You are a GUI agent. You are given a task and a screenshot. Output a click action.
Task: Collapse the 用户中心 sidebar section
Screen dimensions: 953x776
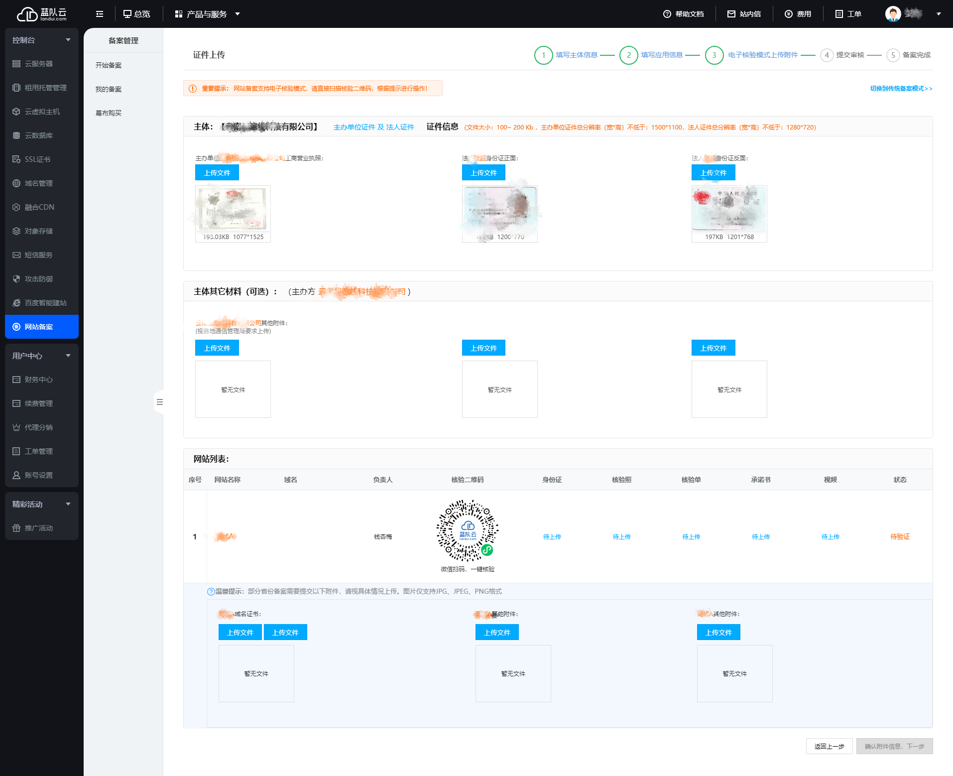pyautogui.click(x=68, y=356)
